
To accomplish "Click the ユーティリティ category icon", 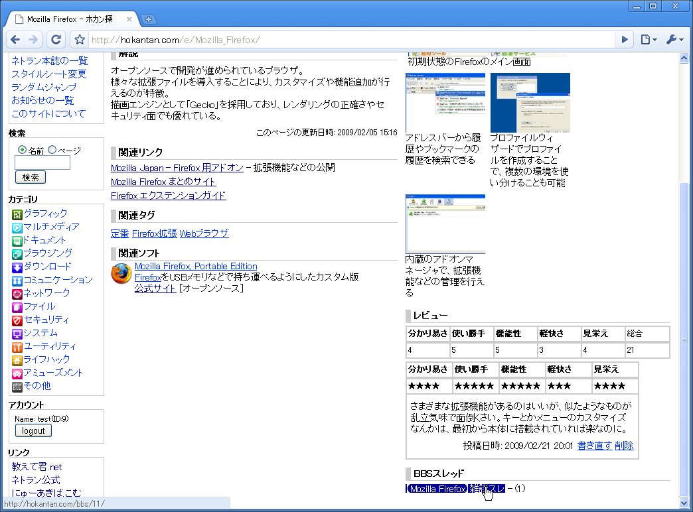I will pos(17,348).
